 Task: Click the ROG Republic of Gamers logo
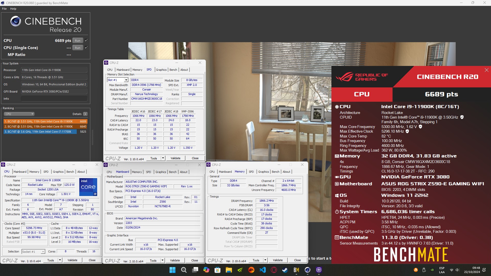tap(362, 77)
